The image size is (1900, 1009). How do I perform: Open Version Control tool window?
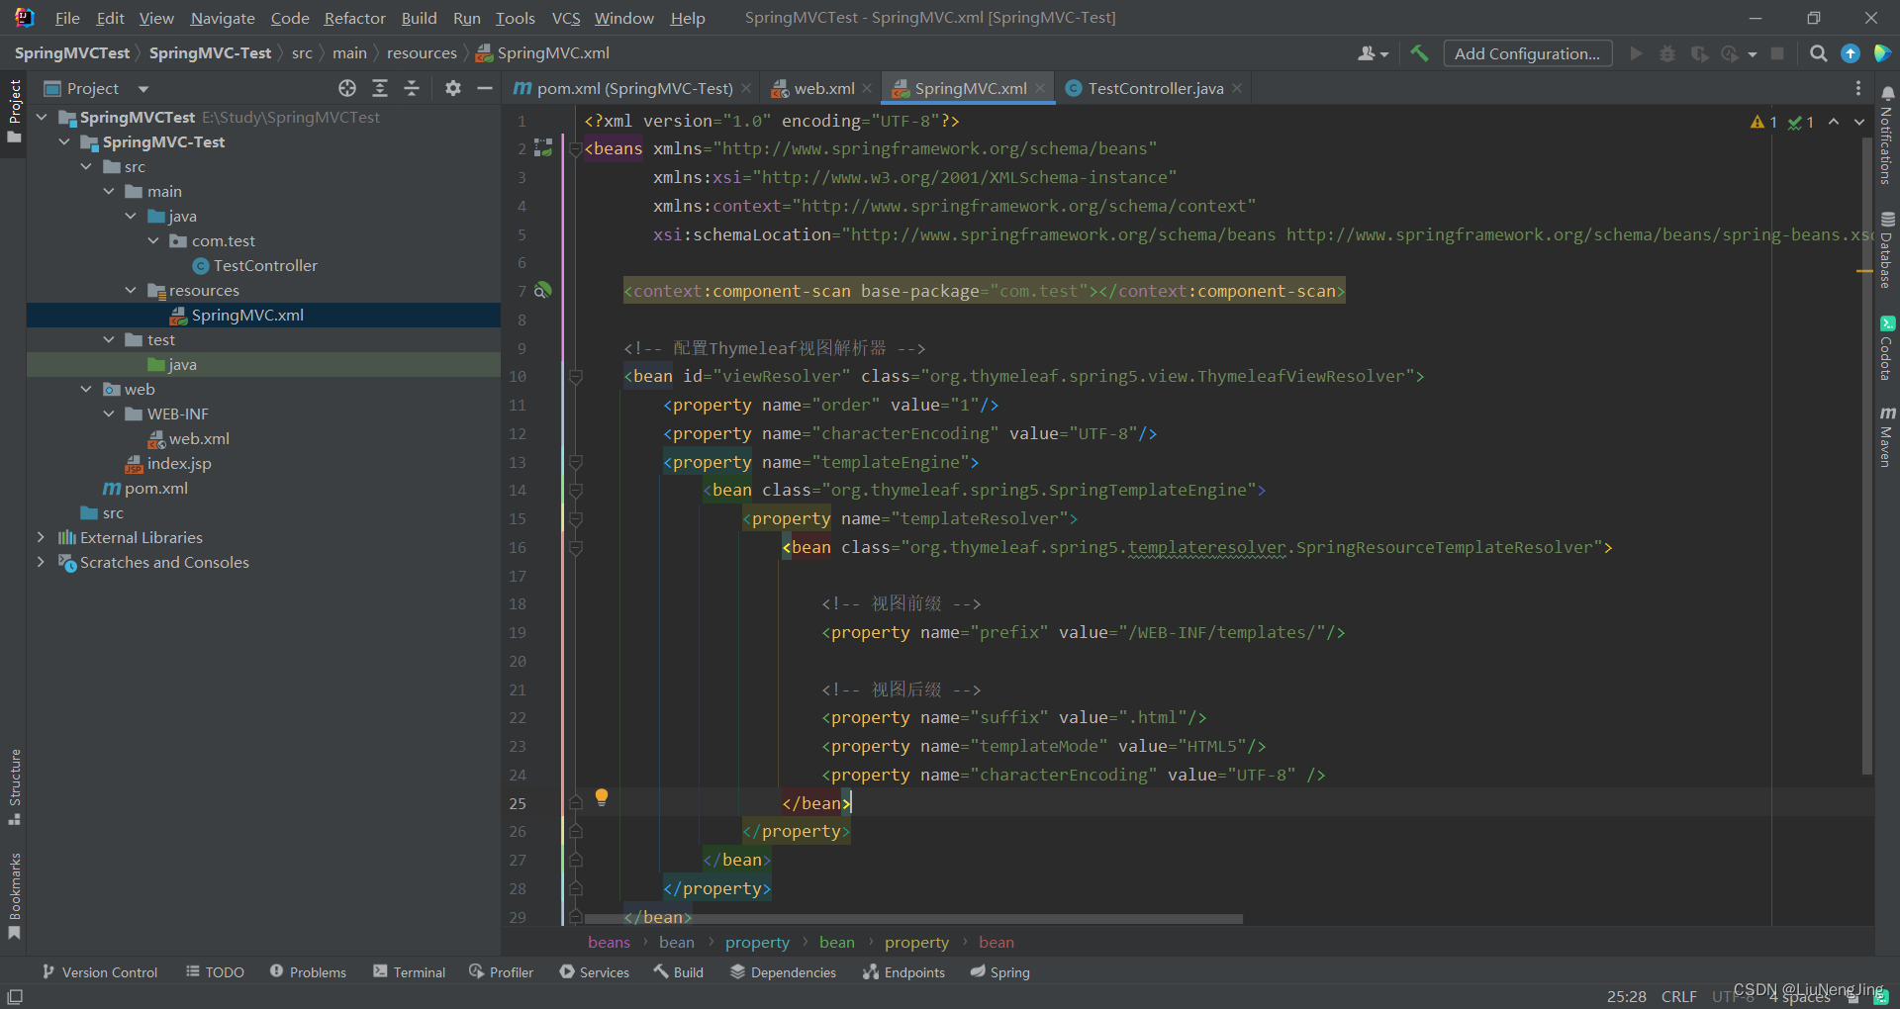[x=99, y=972]
